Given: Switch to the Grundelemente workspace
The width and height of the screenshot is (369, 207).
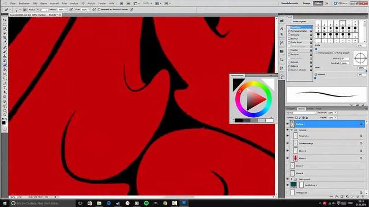Looking at the screenshot, I should pos(289,3).
